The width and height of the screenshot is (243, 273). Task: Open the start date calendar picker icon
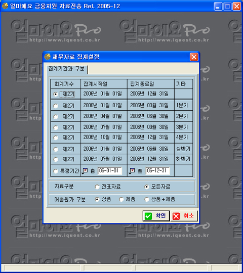click(x=85, y=171)
